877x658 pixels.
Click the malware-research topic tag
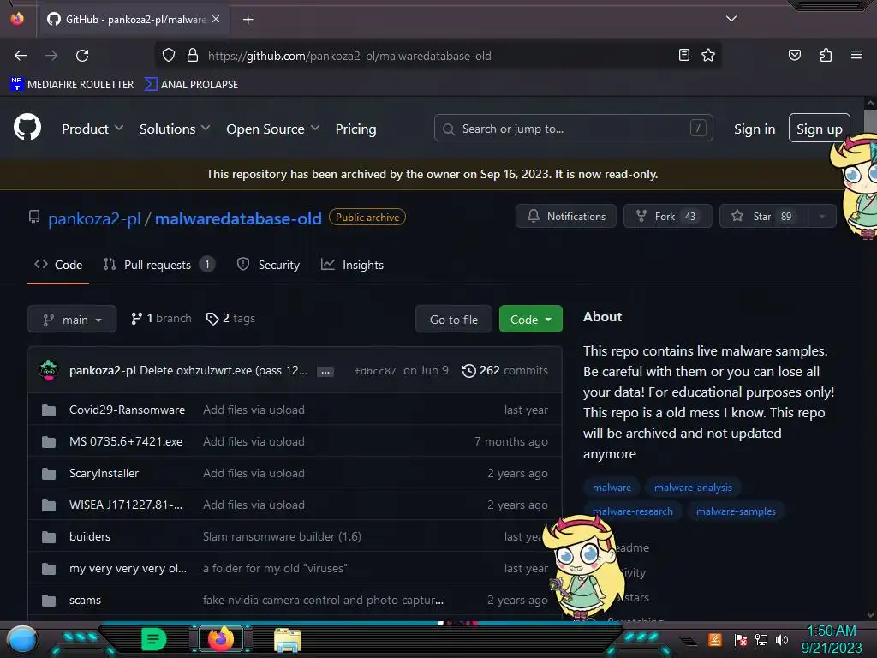(633, 511)
